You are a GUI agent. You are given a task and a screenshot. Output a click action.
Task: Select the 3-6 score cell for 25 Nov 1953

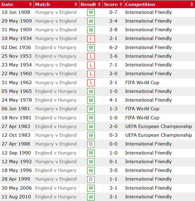click(x=113, y=56)
